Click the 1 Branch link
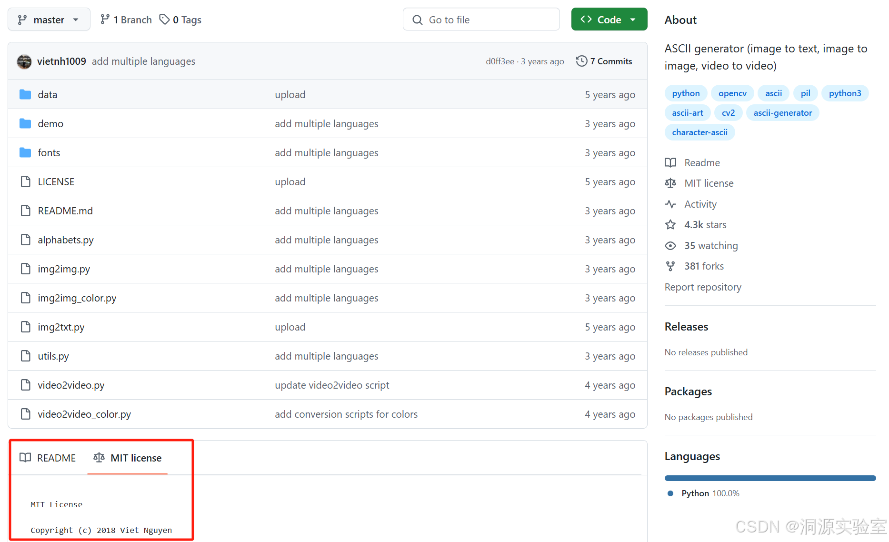 click(126, 20)
